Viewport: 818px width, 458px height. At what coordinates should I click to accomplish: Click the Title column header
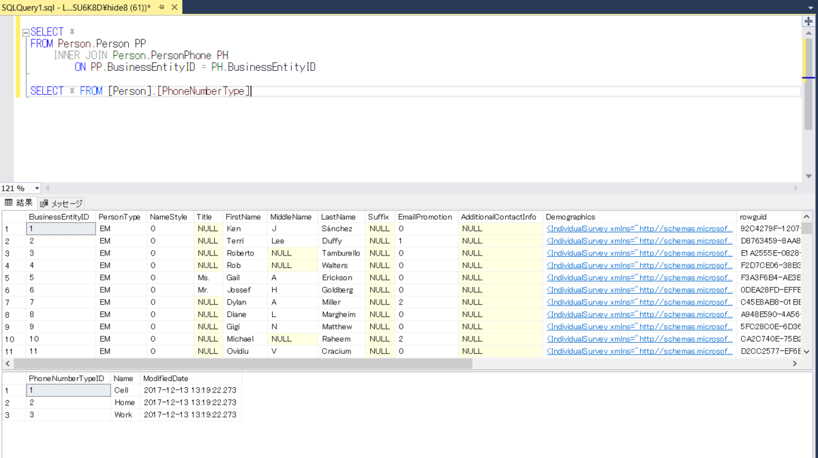pyautogui.click(x=209, y=217)
